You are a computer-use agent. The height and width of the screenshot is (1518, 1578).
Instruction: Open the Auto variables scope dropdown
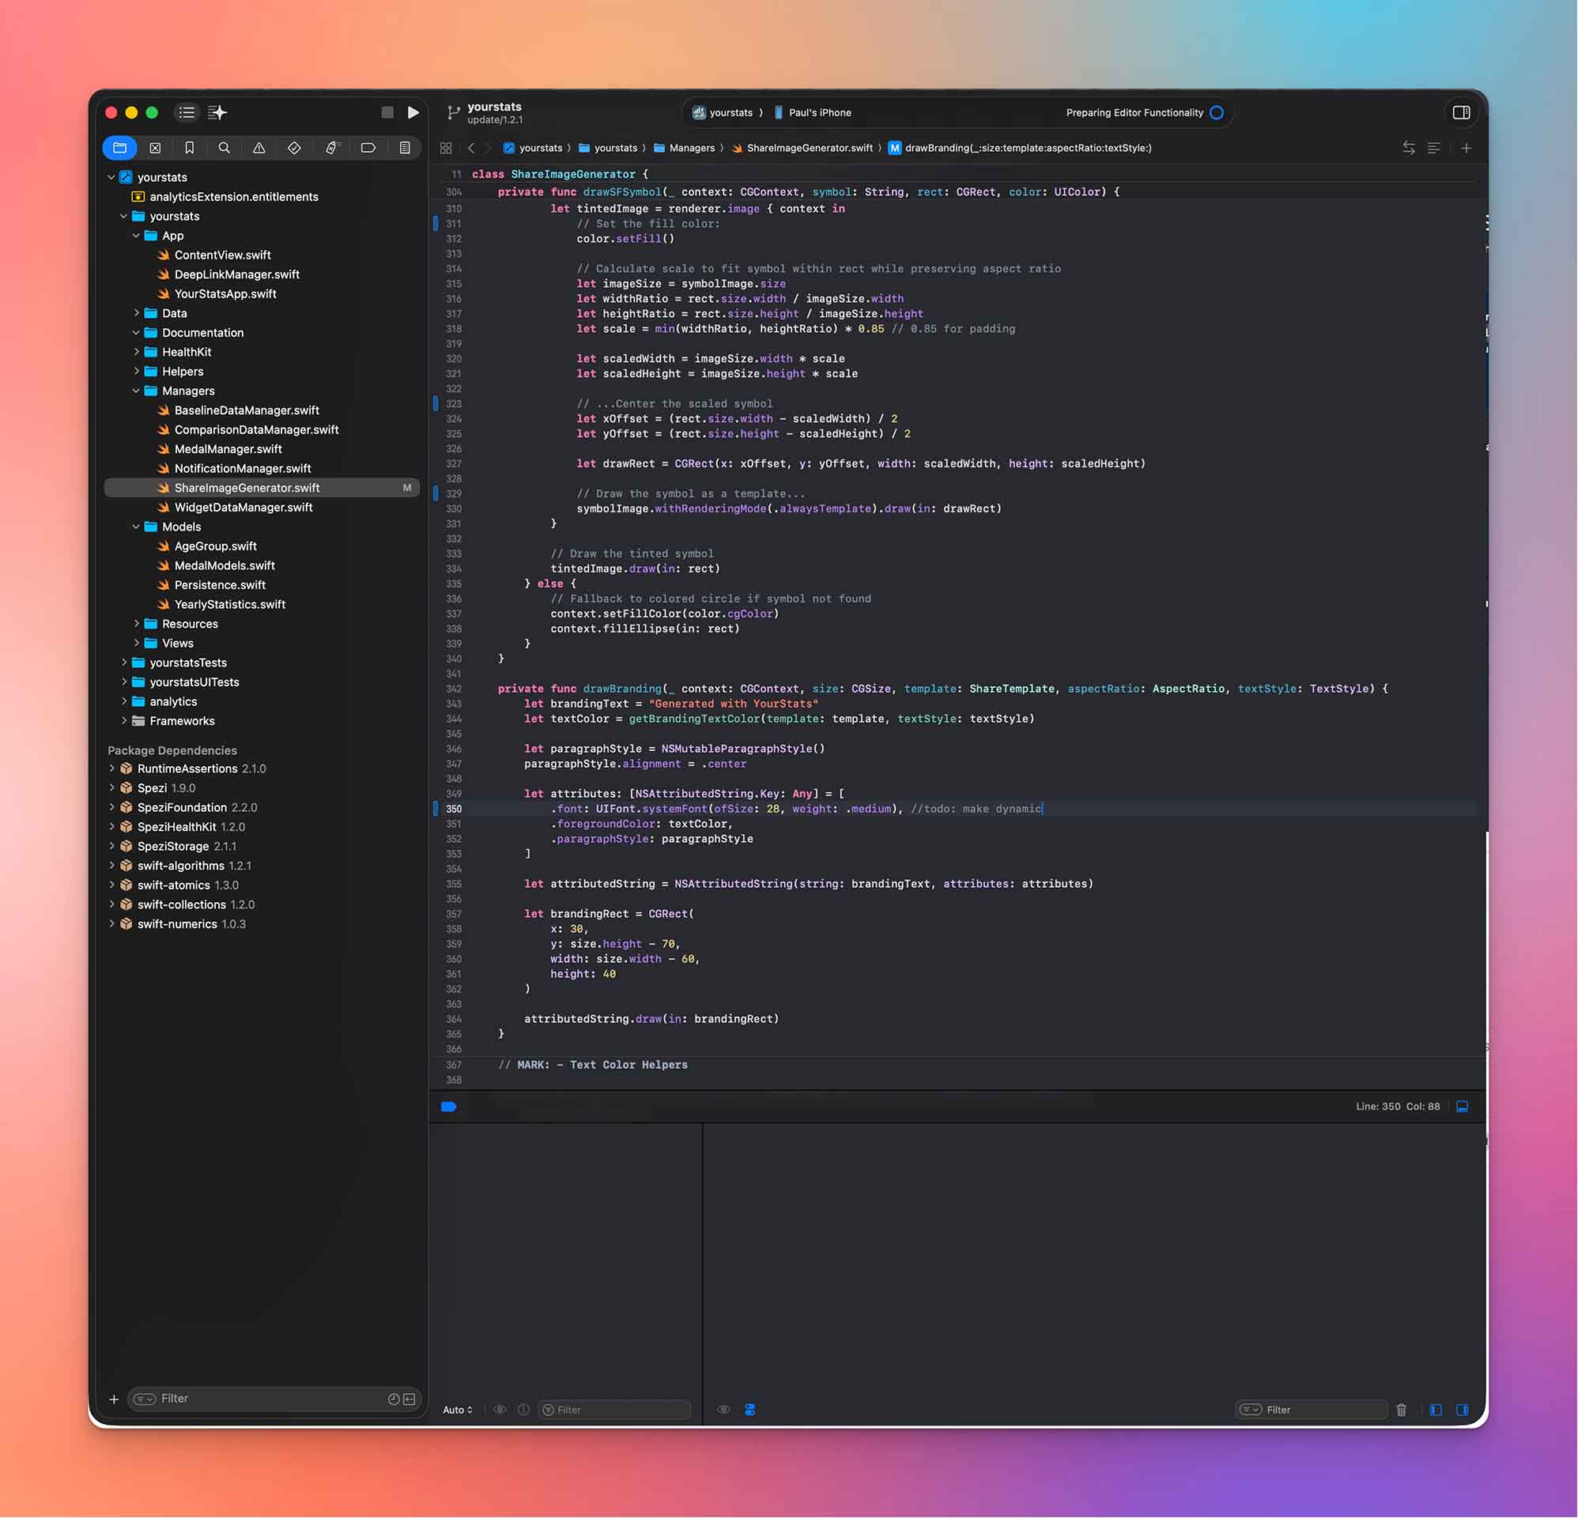(457, 1410)
